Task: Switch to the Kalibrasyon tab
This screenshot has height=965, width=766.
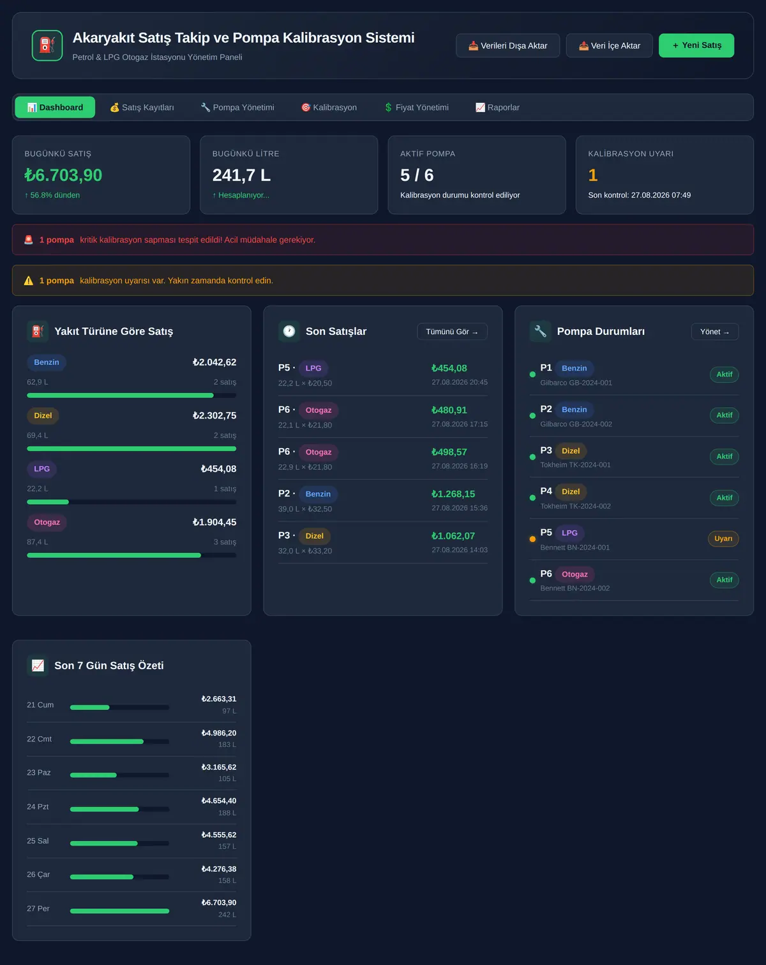Action: pyautogui.click(x=329, y=107)
